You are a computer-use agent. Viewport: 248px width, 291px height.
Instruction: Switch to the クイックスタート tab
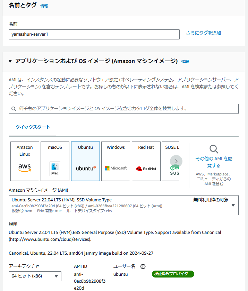33,127
